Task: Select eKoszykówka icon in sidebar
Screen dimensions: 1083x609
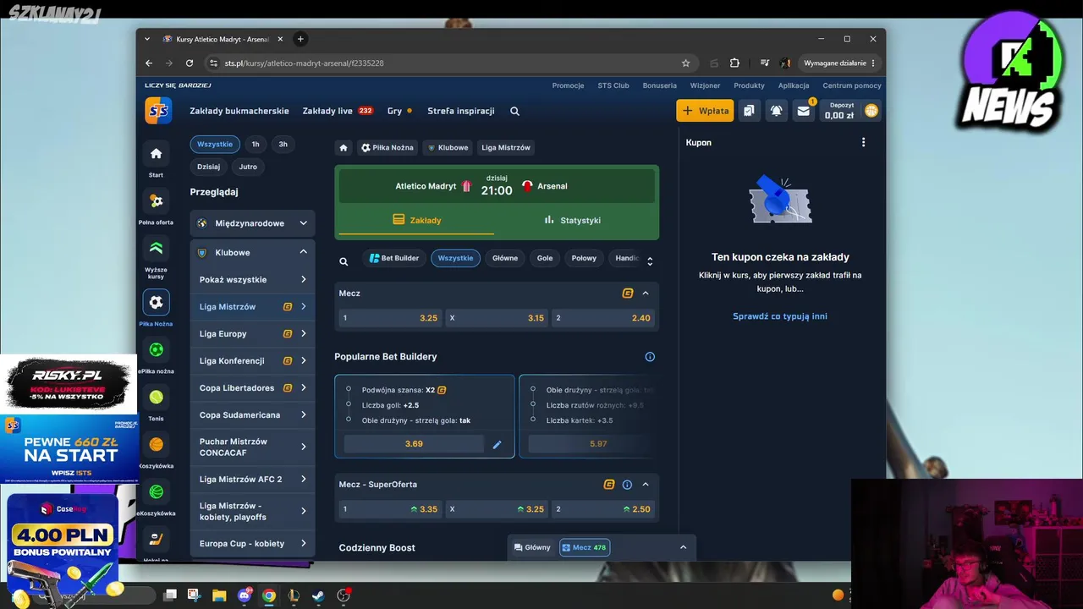Action: pos(156,491)
